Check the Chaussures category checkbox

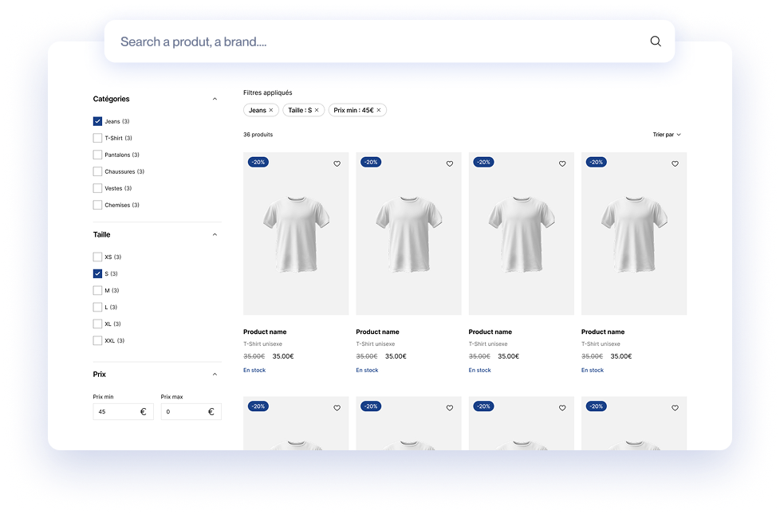coord(97,171)
